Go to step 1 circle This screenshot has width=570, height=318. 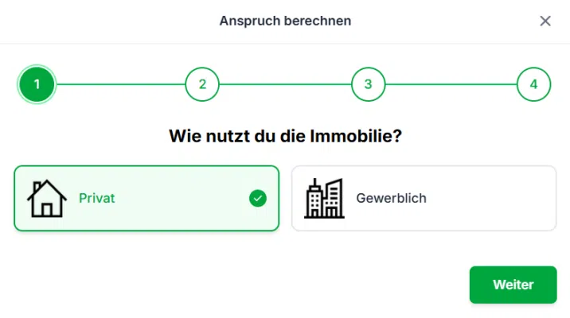click(x=37, y=84)
